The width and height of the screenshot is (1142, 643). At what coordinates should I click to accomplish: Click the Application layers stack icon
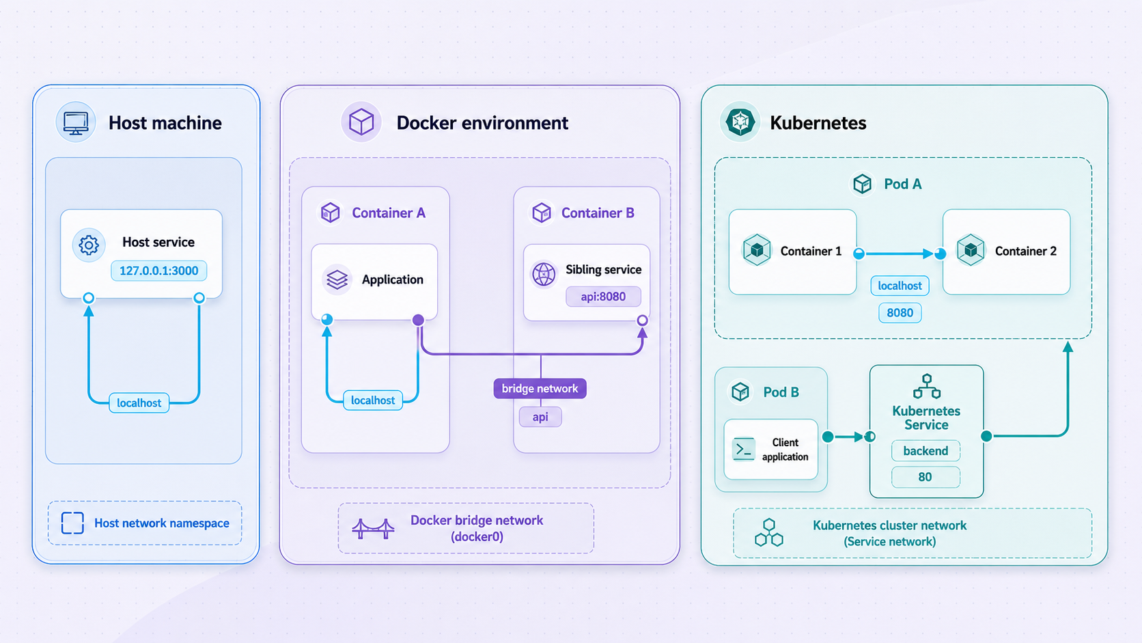tap(337, 279)
